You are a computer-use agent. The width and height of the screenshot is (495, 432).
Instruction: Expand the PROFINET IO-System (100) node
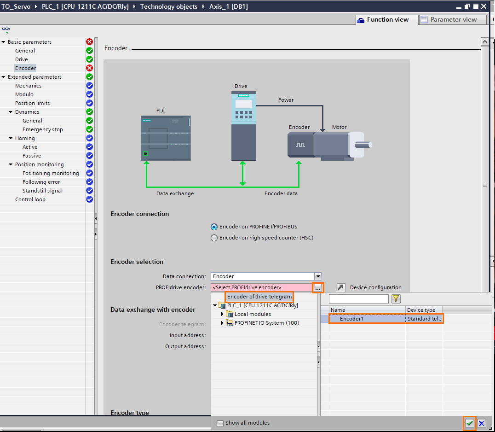pos(222,323)
